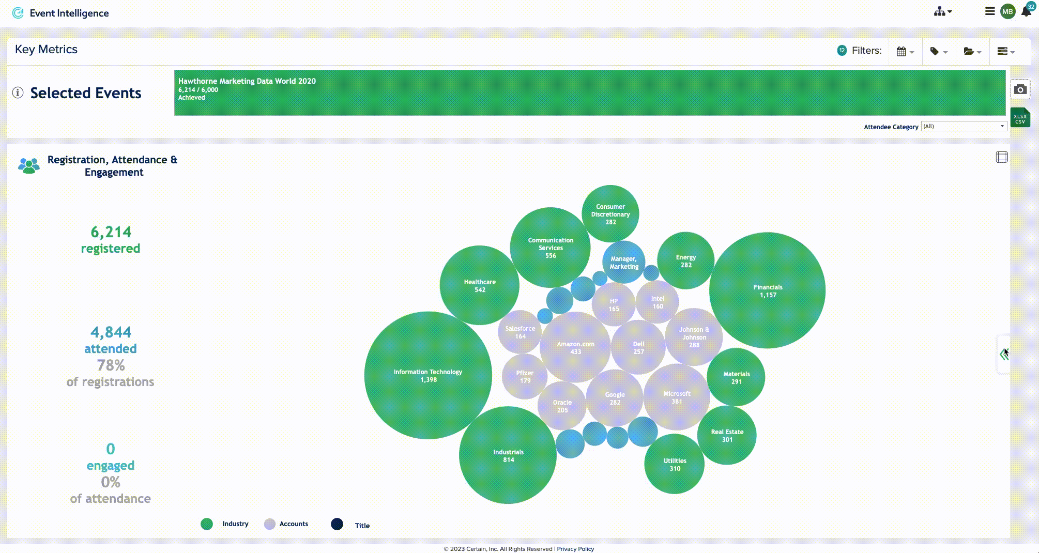Click the 12 active filters badge
Viewport: 1039px width, 553px height.
(842, 50)
